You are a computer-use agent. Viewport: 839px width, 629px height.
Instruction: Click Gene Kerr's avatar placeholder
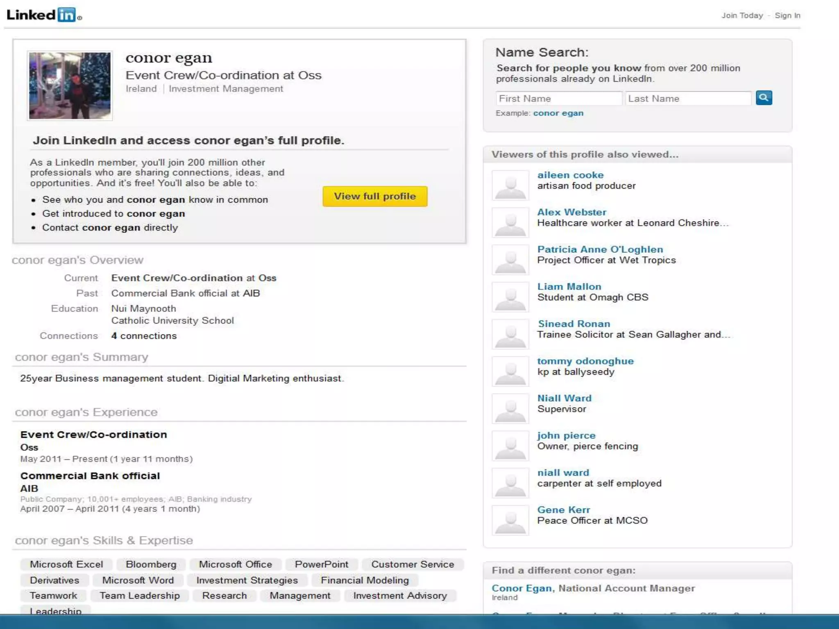click(510, 520)
